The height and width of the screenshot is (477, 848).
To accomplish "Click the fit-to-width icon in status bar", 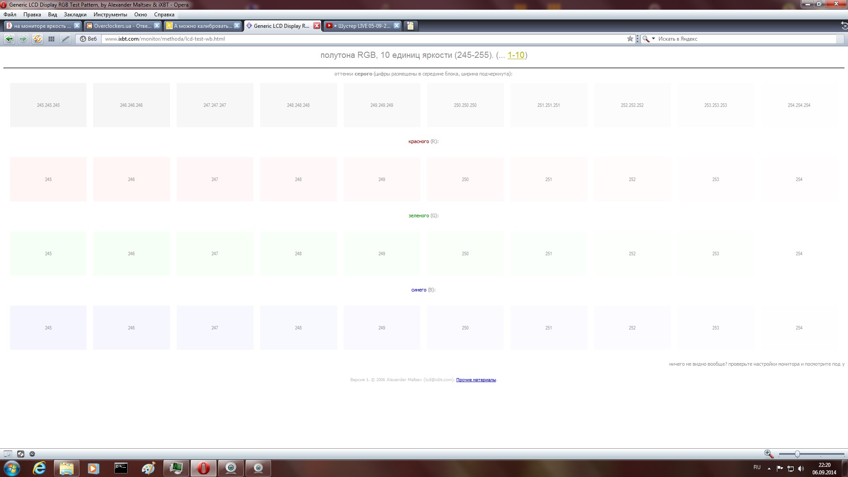I will 21,454.
